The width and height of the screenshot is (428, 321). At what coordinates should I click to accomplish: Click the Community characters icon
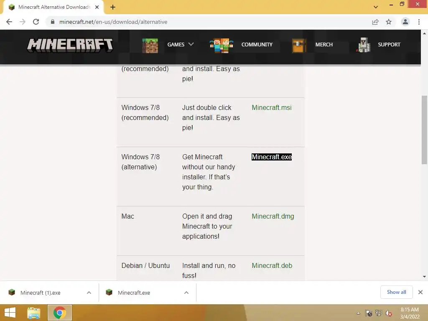click(222, 45)
